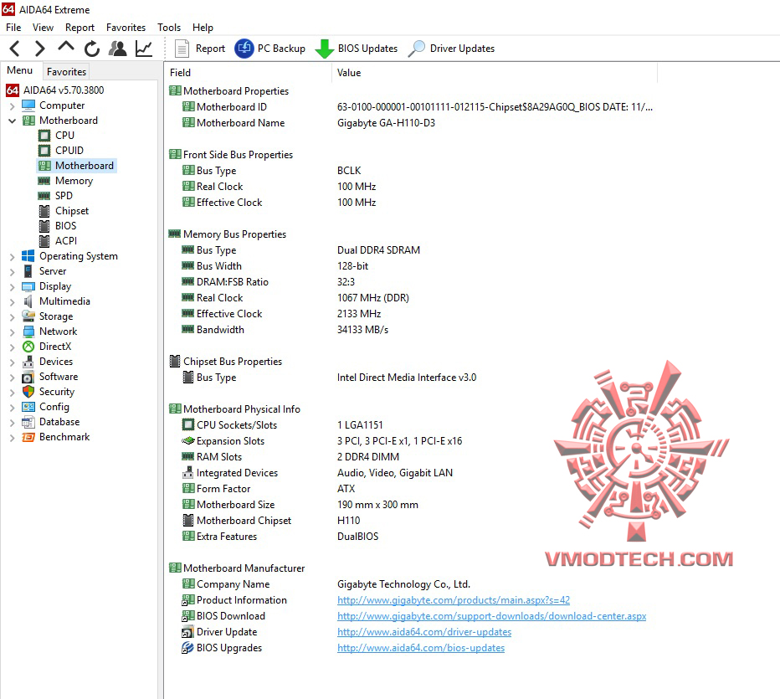Open the View menu

43,28
